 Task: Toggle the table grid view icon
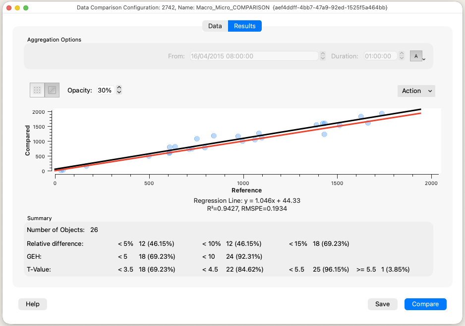[37, 90]
